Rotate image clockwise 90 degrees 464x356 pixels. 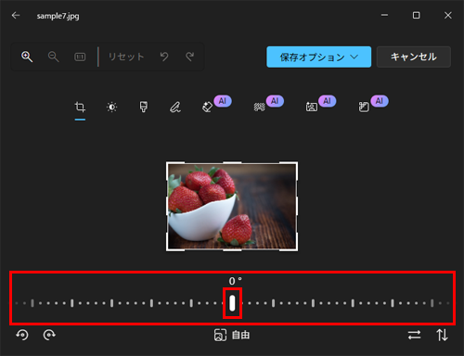pyautogui.click(x=49, y=335)
